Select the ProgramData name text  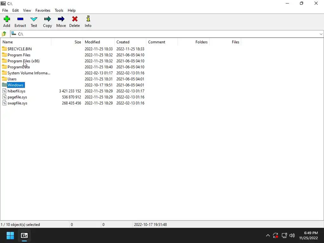[x=19, y=67]
